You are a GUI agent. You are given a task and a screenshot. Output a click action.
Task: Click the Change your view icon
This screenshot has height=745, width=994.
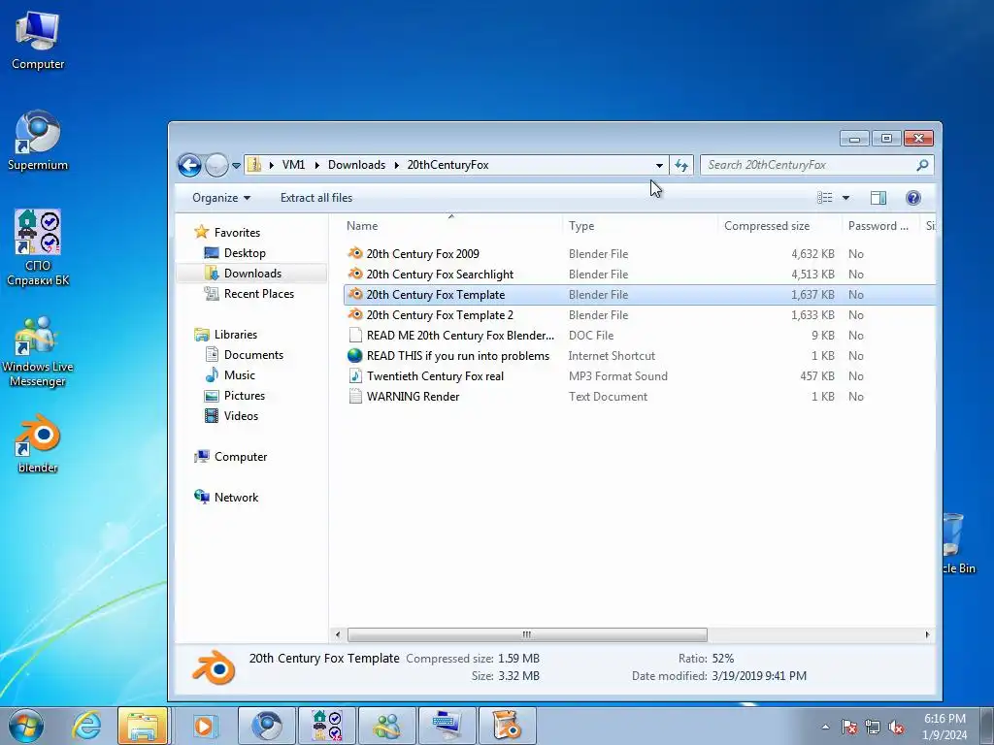pyautogui.click(x=824, y=198)
